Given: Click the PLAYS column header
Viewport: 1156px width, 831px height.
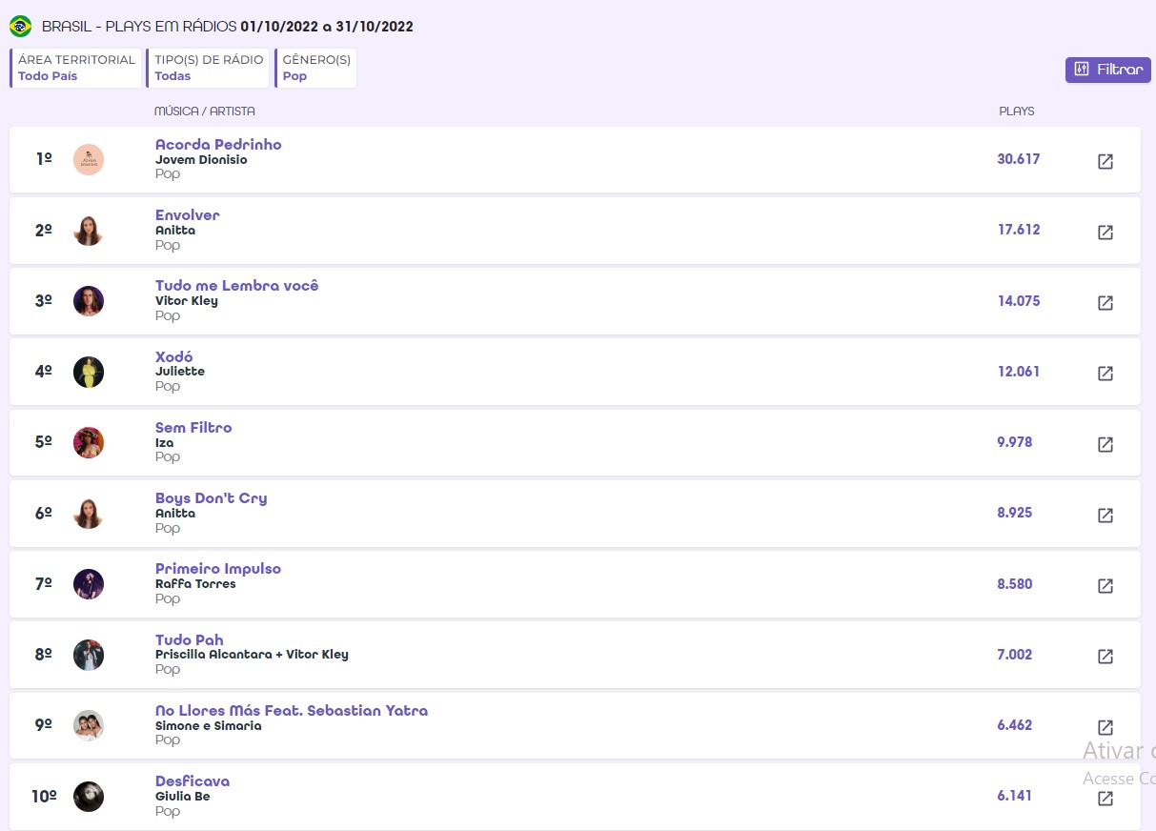Looking at the screenshot, I should coord(1017,111).
